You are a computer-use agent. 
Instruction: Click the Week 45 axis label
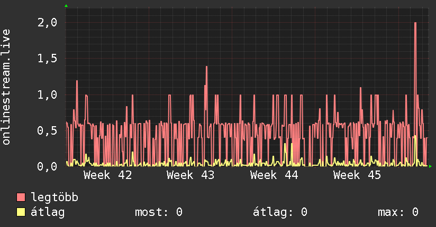[357, 175]
